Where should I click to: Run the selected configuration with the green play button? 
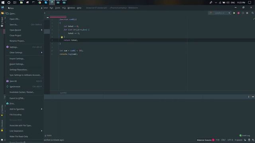[234, 13]
